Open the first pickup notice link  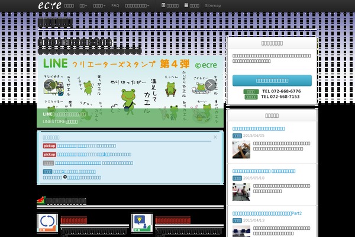click(x=86, y=146)
